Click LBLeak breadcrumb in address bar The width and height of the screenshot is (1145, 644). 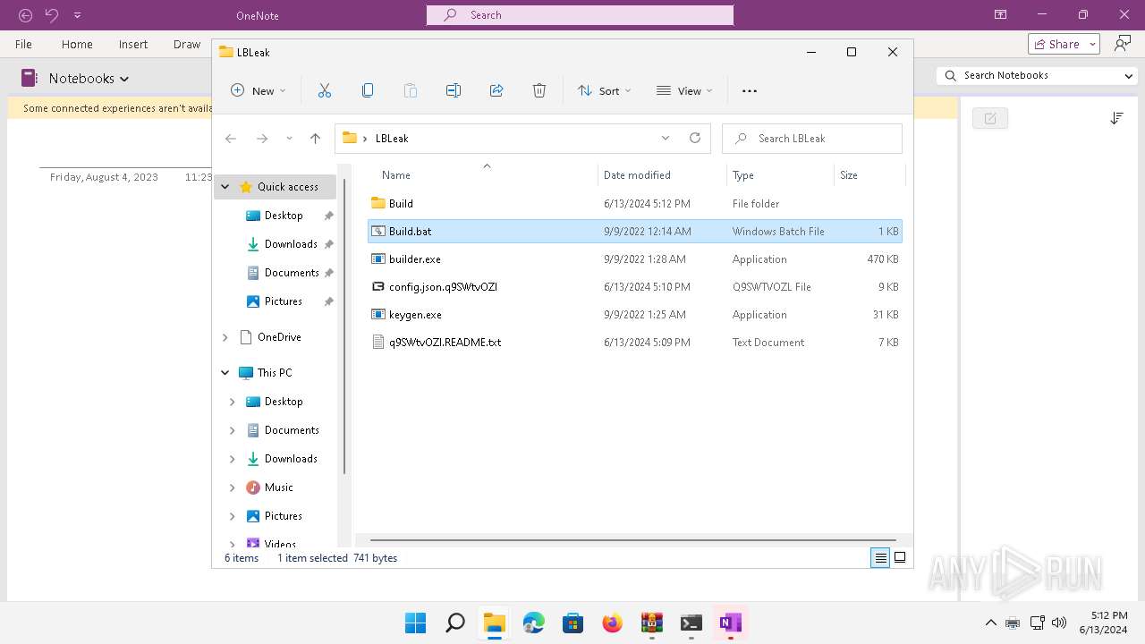pyautogui.click(x=392, y=139)
